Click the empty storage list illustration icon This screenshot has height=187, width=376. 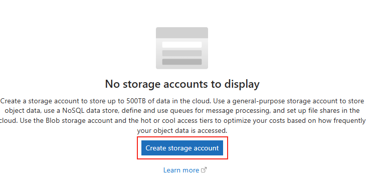click(182, 48)
